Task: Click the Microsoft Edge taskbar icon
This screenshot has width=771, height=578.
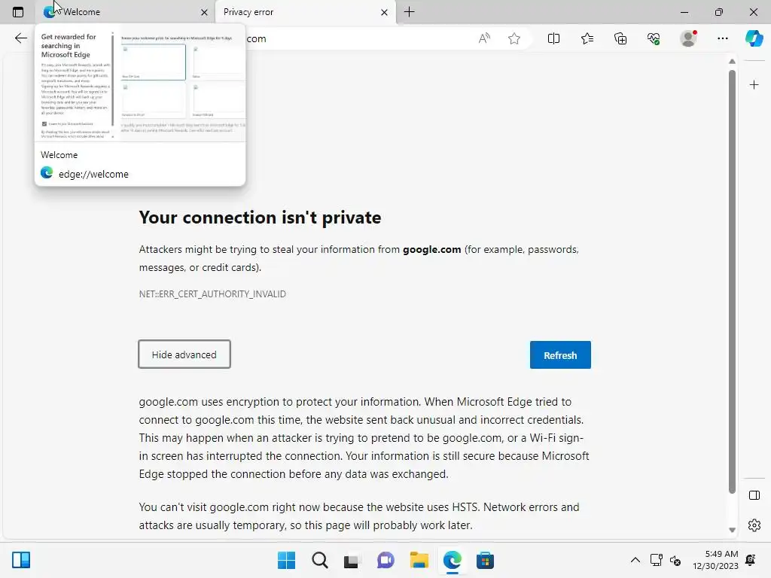Action: click(452, 560)
